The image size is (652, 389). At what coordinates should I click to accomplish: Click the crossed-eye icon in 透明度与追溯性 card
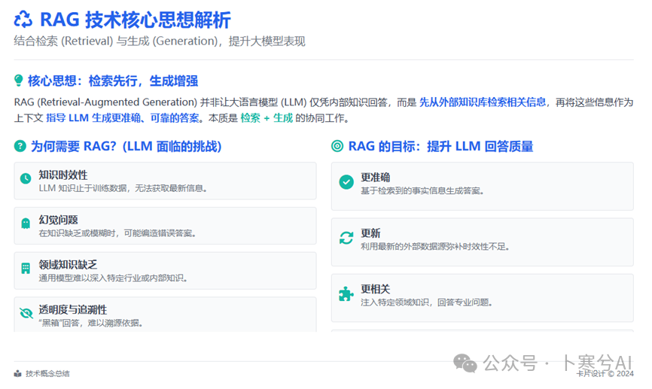(26, 313)
